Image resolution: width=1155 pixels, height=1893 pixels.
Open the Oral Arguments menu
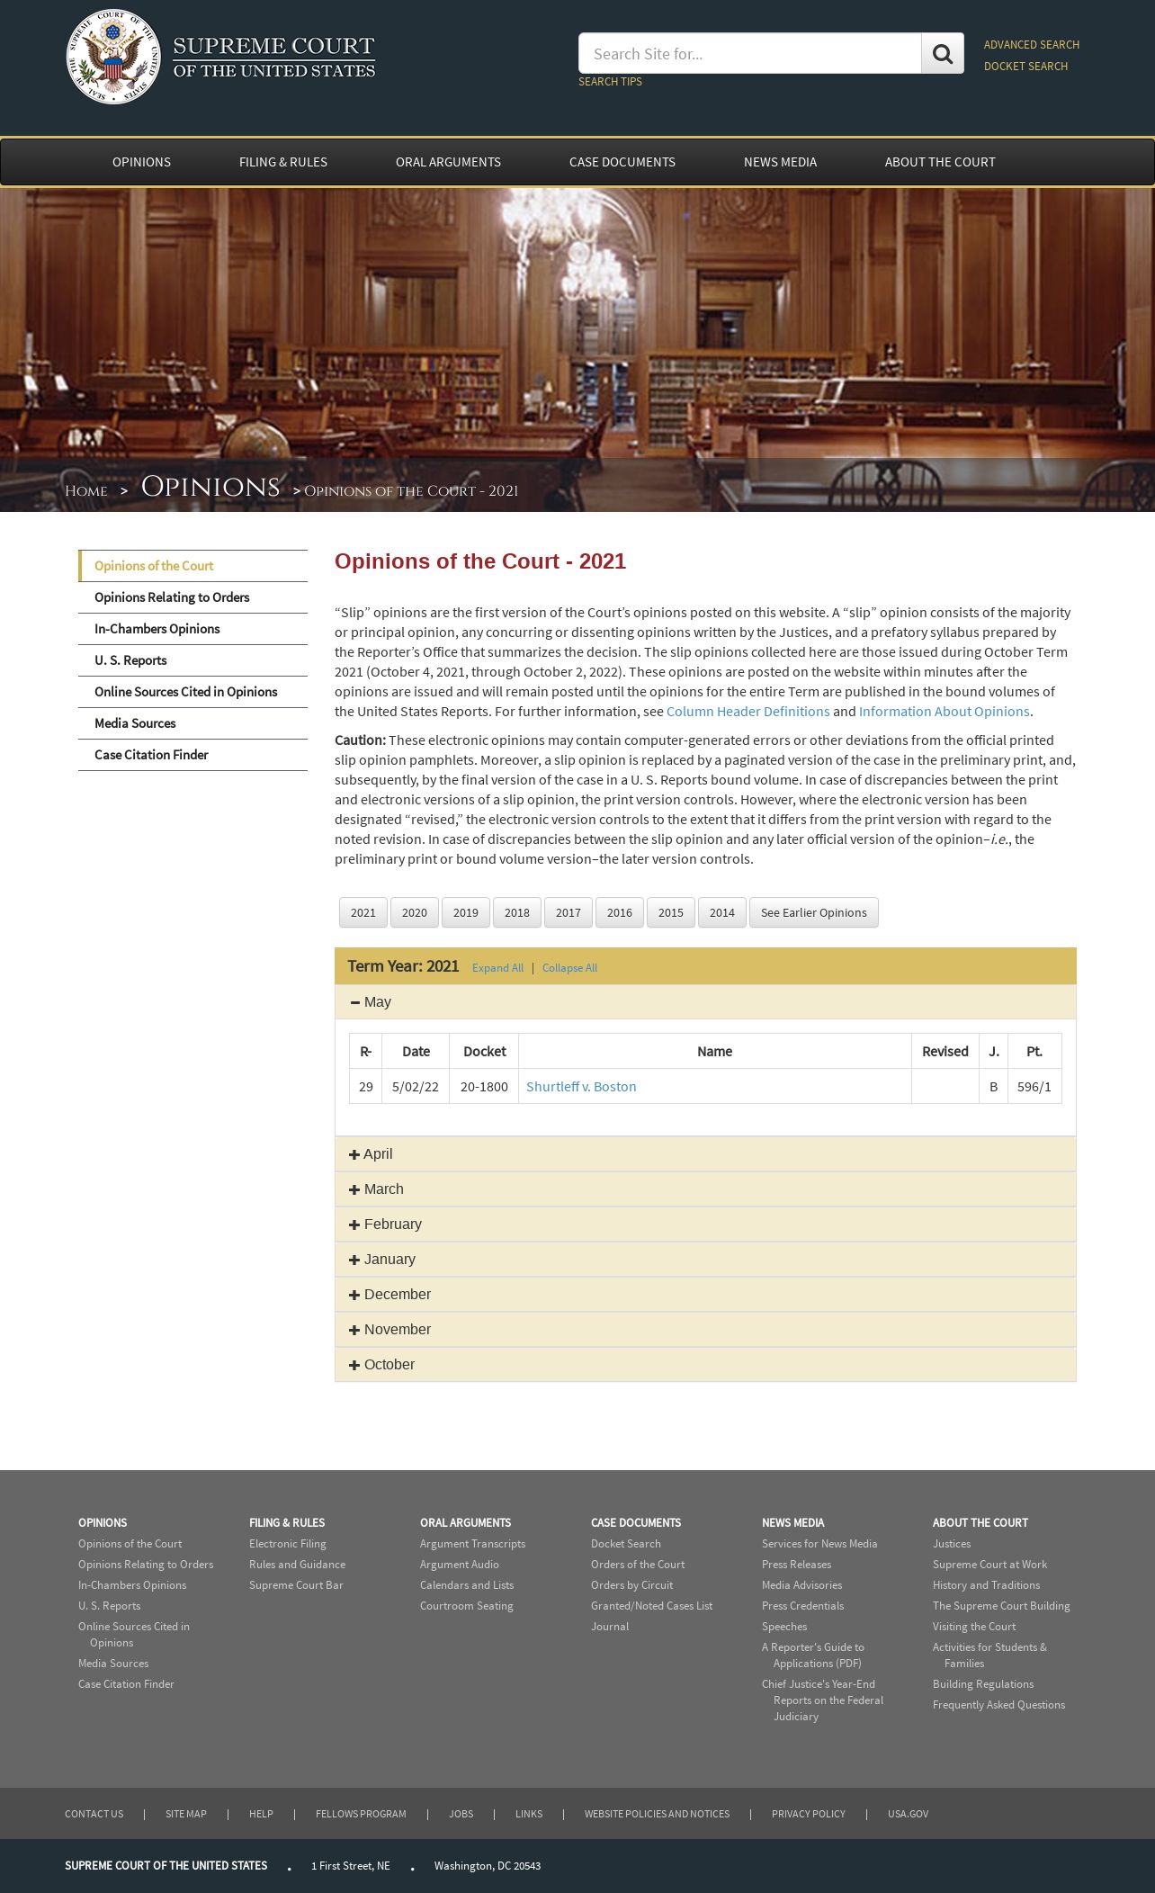pos(448,162)
